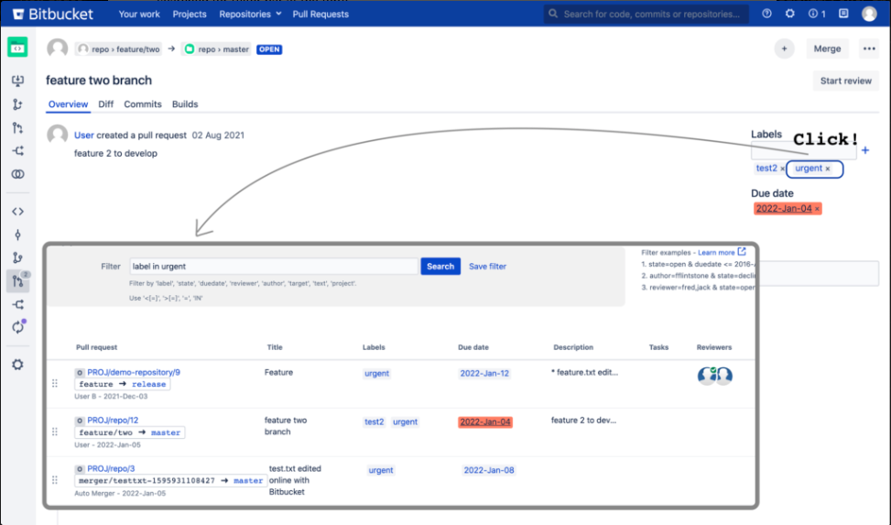Open the Commits sidebar icon

coord(17,235)
